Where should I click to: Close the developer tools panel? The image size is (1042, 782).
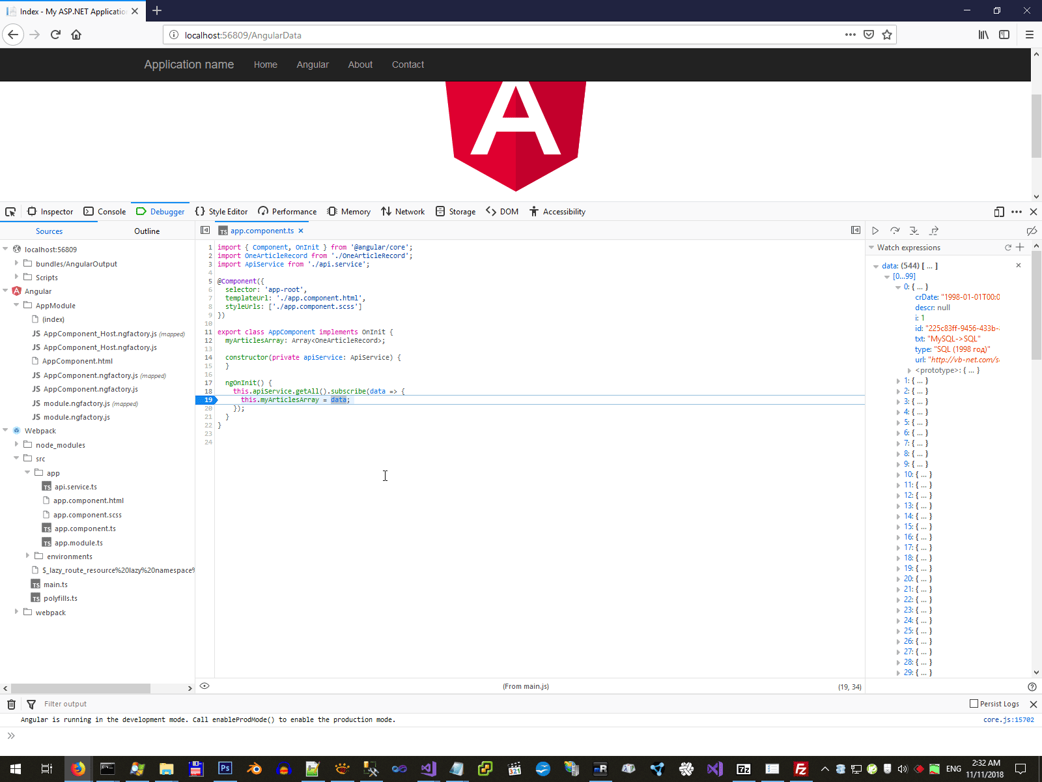tap(1034, 212)
